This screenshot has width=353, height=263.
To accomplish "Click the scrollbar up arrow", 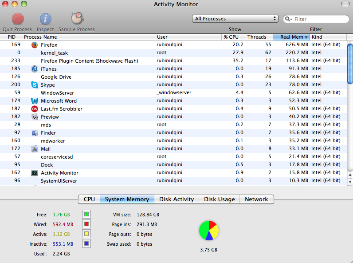I will pos(350,175).
